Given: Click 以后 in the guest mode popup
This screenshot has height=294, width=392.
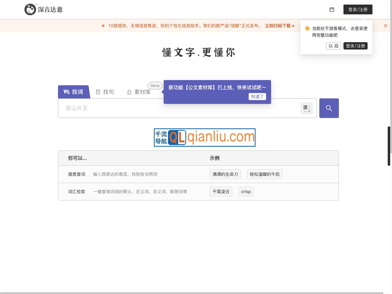Looking at the screenshot, I should [333, 46].
